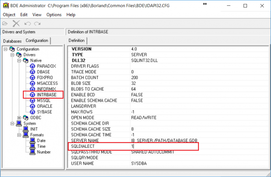Select the DBASE driver icon
Image resolution: width=271 pixels, height=177 pixels.
[x=32, y=72]
